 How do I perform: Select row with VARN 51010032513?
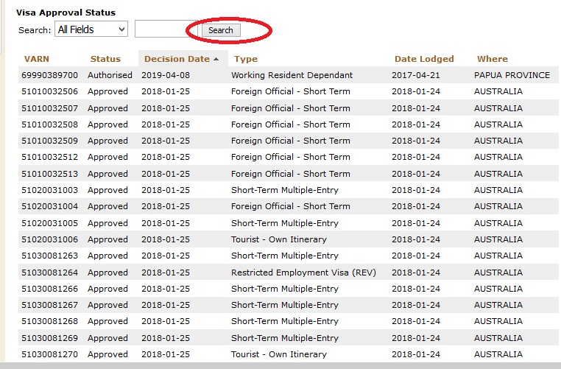tap(51, 174)
